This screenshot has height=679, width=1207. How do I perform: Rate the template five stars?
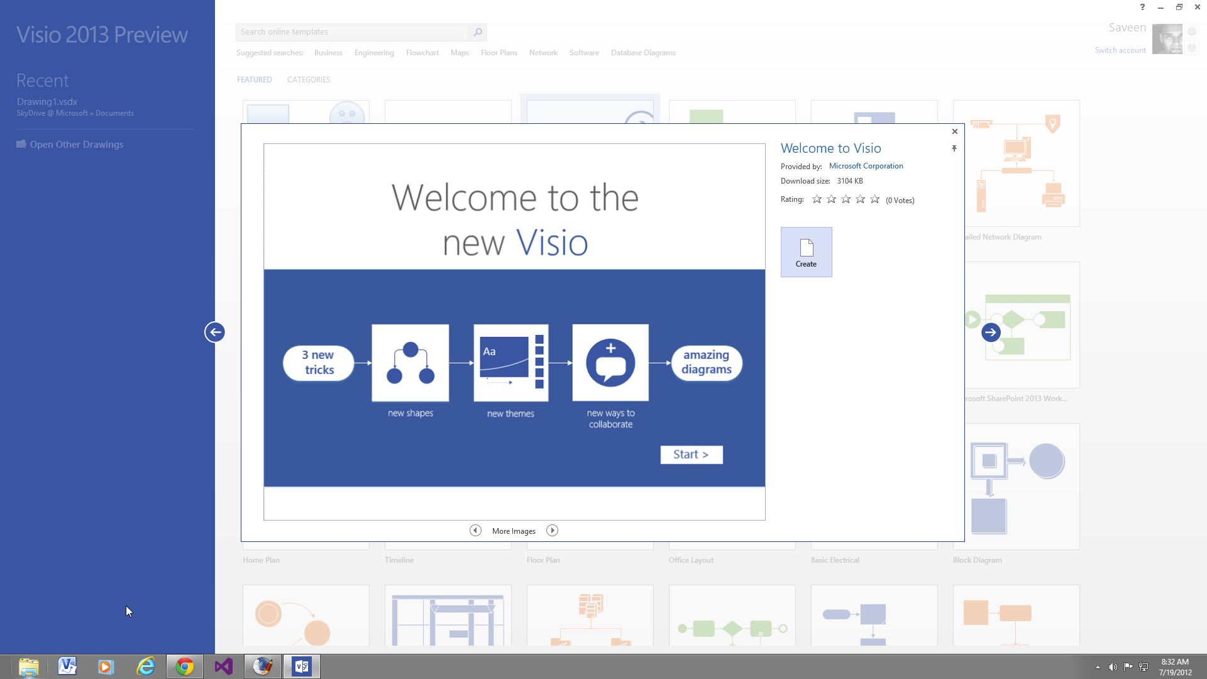click(874, 199)
